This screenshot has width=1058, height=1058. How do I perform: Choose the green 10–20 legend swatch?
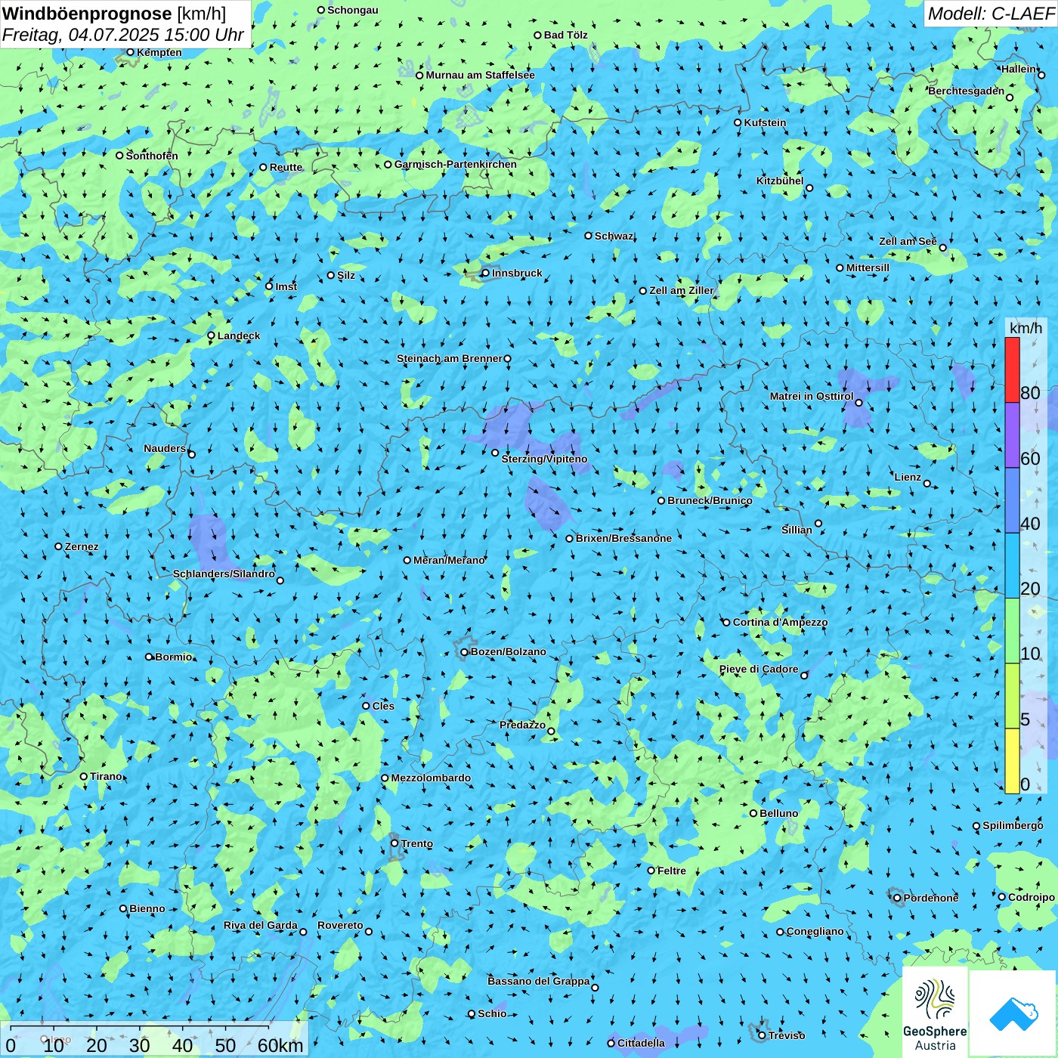1012,631
